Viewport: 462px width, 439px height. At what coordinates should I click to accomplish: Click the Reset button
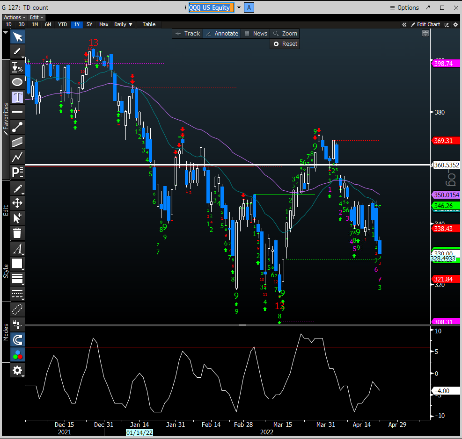285,44
